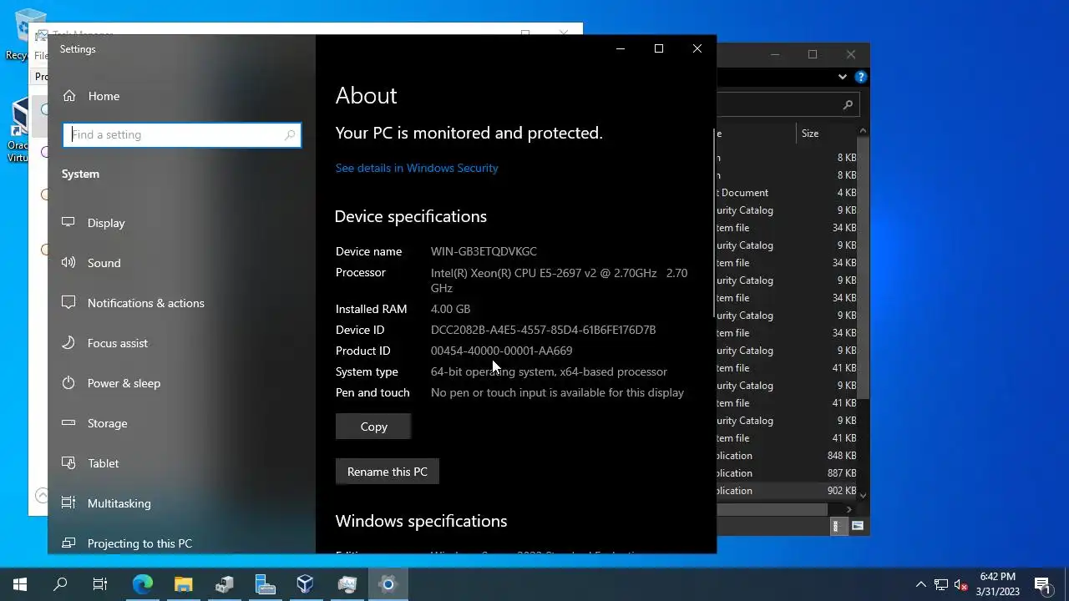The height and width of the screenshot is (601, 1069).
Task: Select Notifications & actions in sidebar
Action: pos(145,303)
